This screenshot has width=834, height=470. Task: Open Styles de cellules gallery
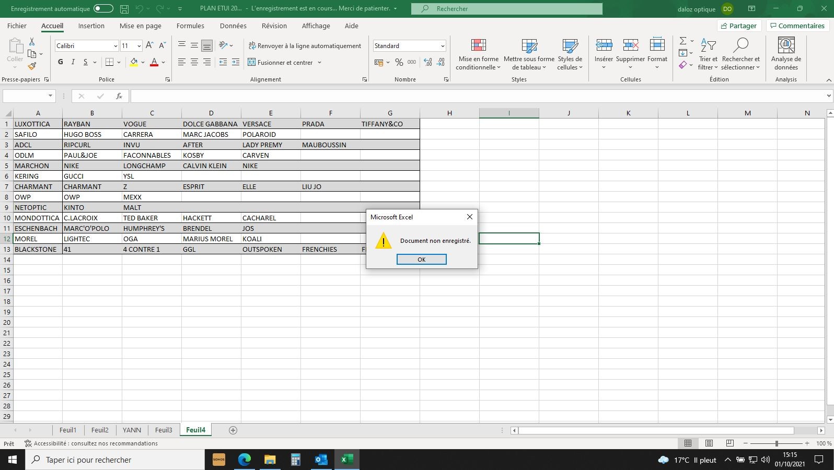[570, 54]
